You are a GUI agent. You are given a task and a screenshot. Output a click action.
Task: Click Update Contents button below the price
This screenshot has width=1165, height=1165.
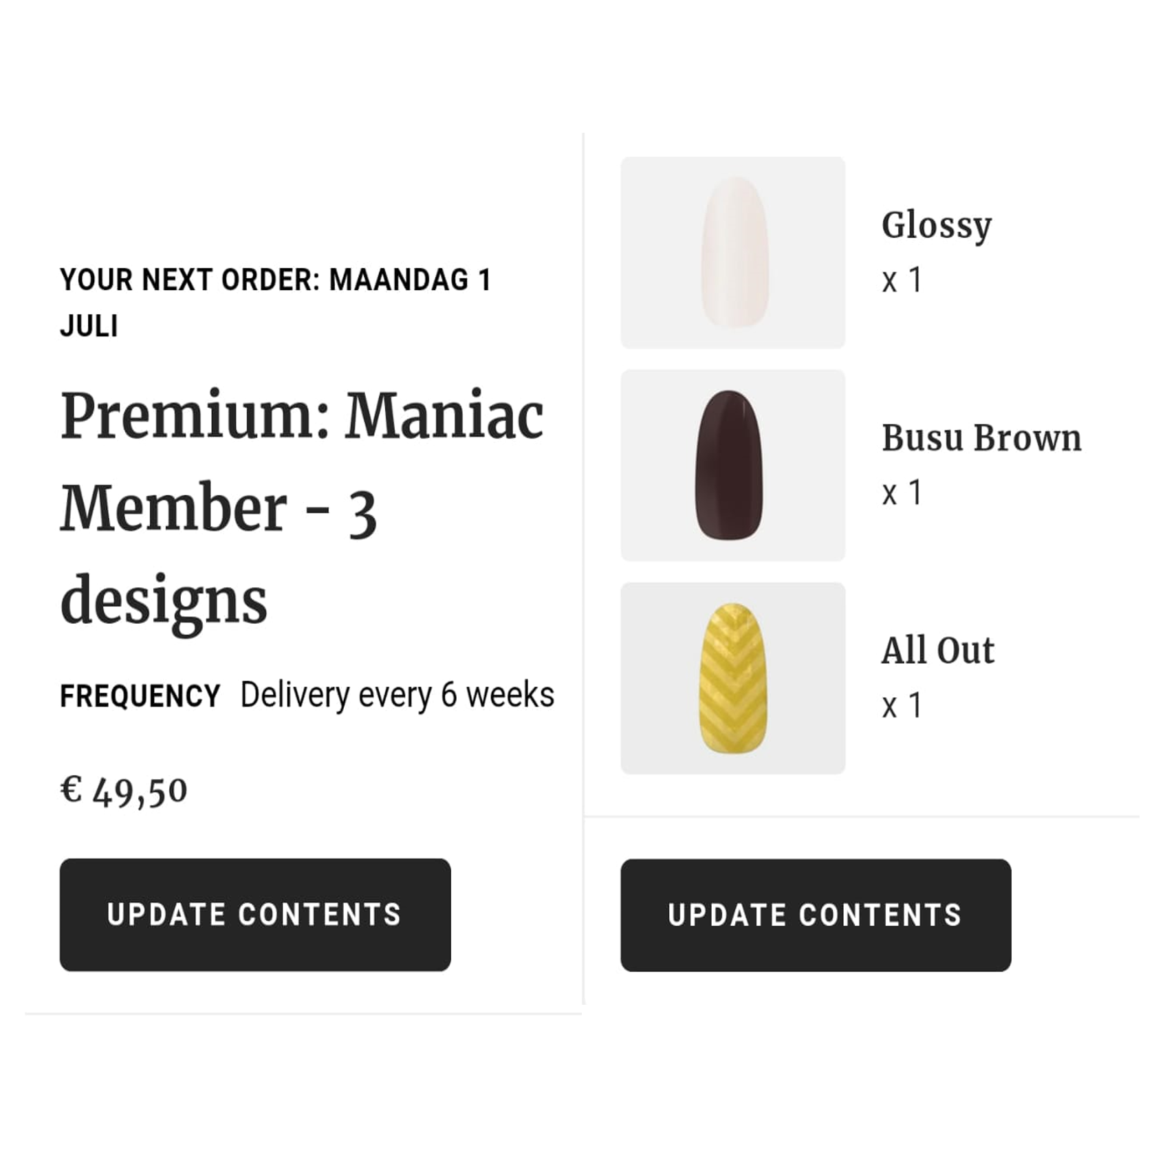(255, 914)
